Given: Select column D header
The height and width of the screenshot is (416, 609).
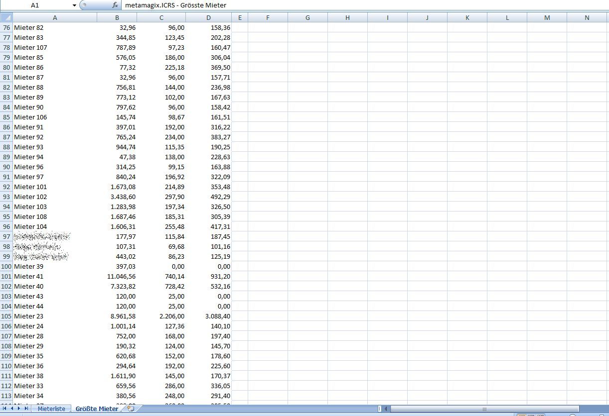Looking at the screenshot, I should coord(209,17).
